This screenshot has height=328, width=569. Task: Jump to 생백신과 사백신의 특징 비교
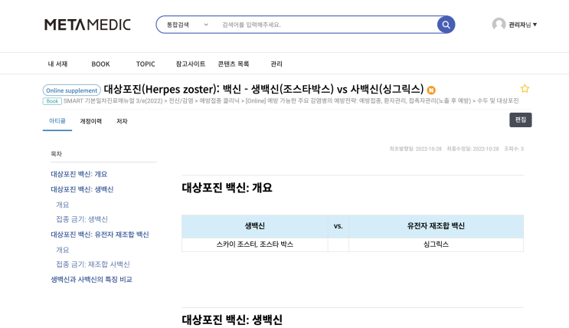pyautogui.click(x=91, y=279)
